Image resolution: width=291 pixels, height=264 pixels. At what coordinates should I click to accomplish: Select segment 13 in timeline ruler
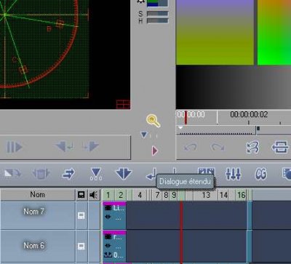(x=206, y=195)
